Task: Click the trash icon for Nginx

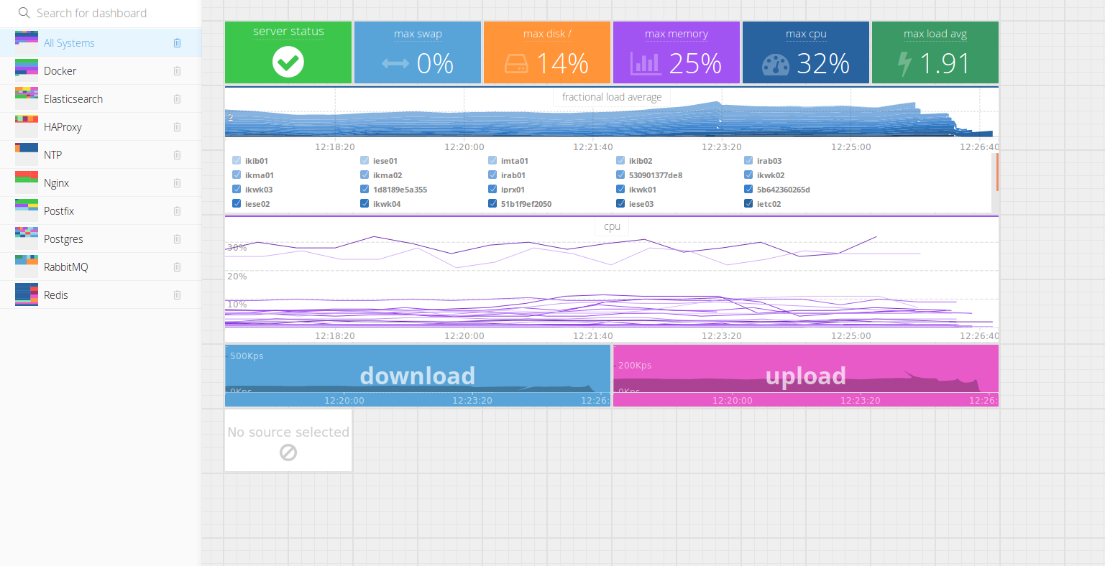Action: coord(177,183)
